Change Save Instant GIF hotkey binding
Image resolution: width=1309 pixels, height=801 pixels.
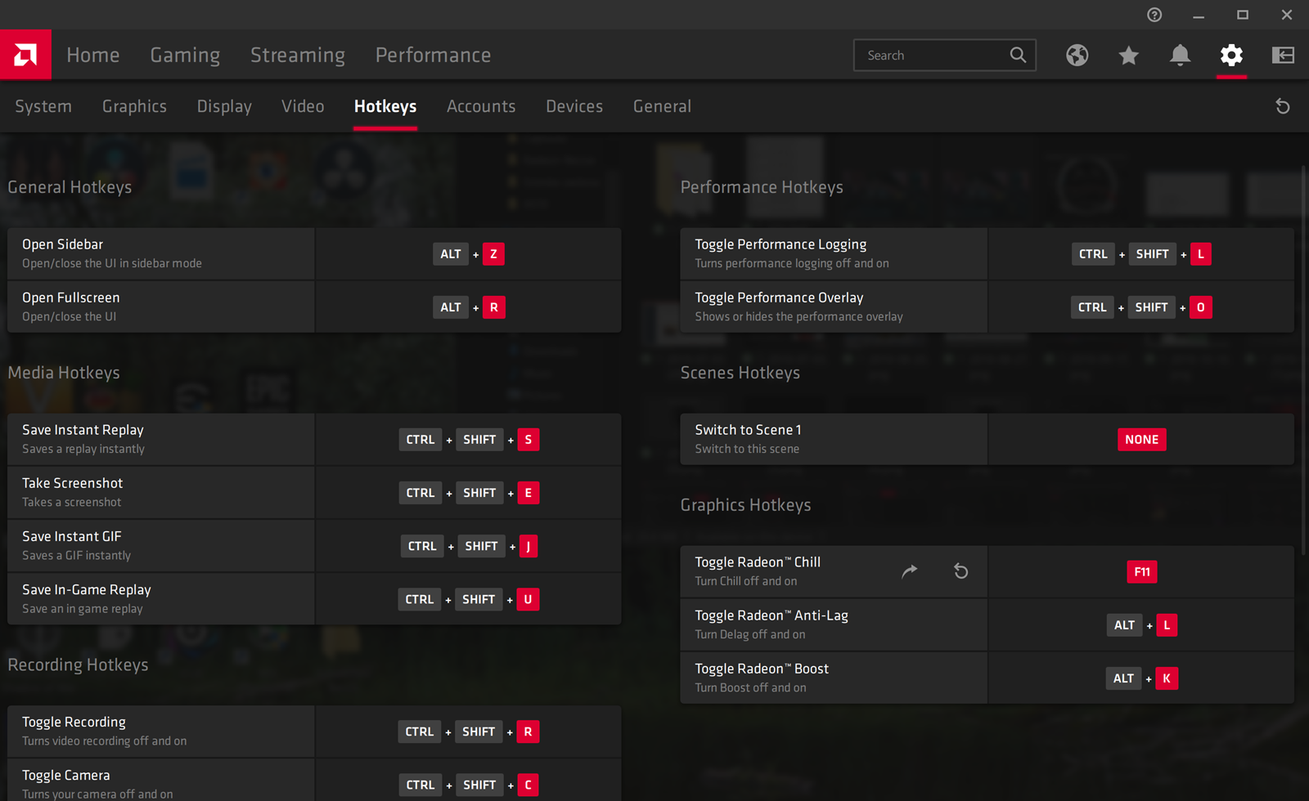click(468, 546)
